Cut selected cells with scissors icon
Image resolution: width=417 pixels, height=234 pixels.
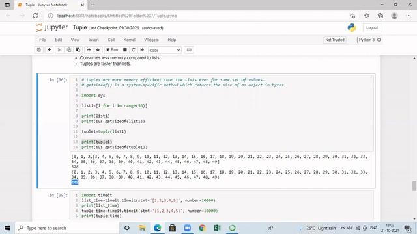click(59, 50)
